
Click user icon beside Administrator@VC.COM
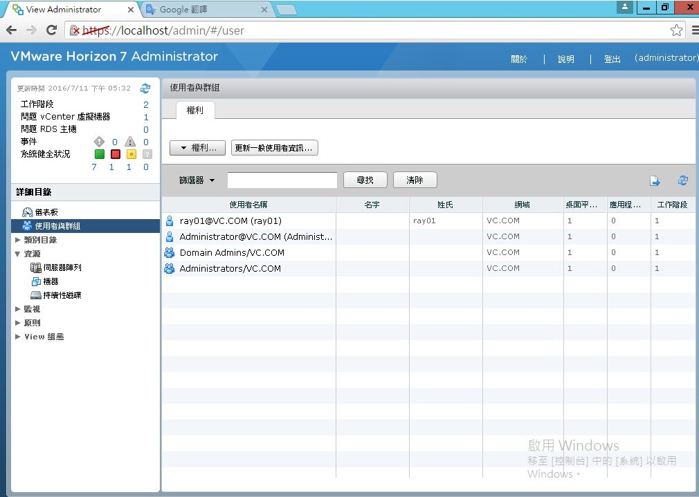[x=170, y=236]
